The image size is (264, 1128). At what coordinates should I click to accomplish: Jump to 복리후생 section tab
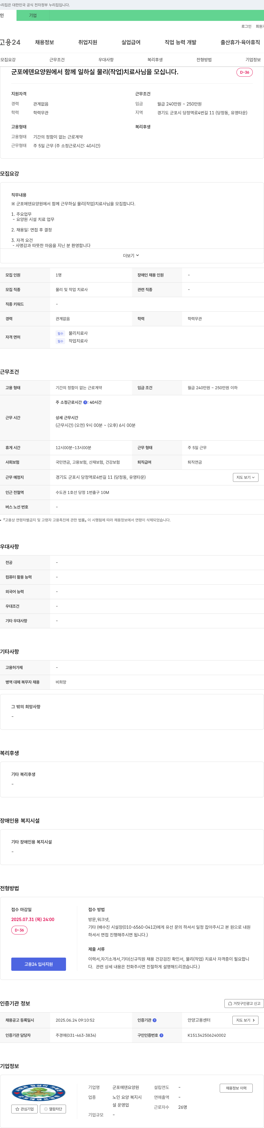(x=155, y=60)
